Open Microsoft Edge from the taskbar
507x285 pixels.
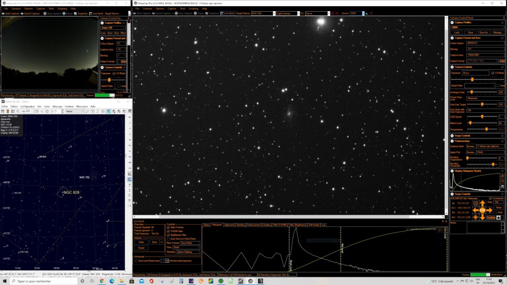tap(112, 281)
